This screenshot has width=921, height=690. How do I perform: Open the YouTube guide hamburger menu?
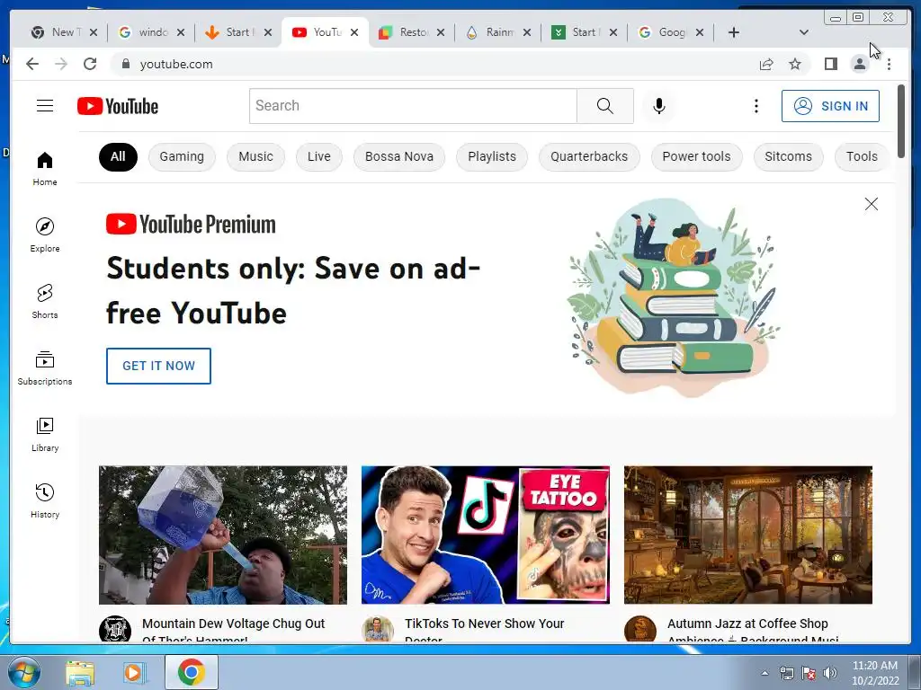pos(45,106)
